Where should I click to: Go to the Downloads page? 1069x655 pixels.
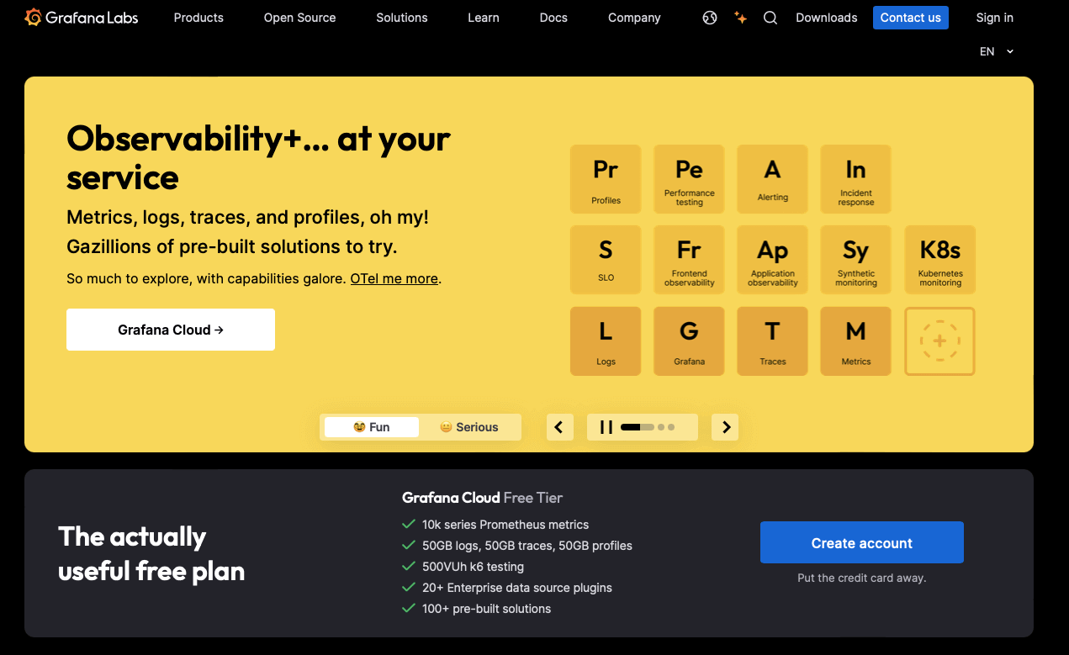(x=827, y=18)
